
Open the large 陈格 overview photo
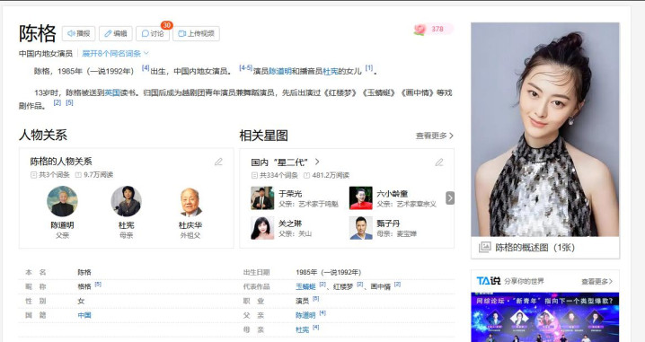click(545, 129)
